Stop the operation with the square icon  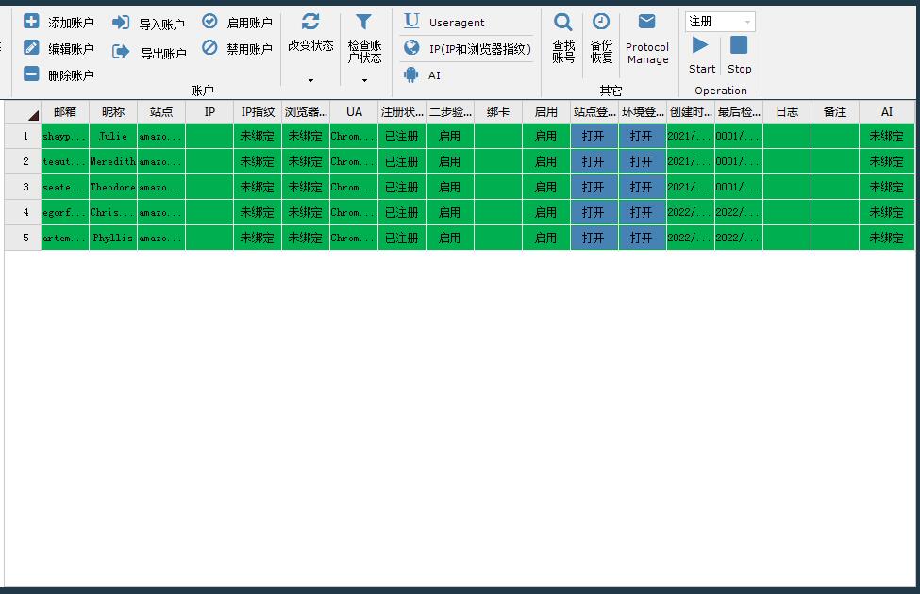tap(739, 45)
